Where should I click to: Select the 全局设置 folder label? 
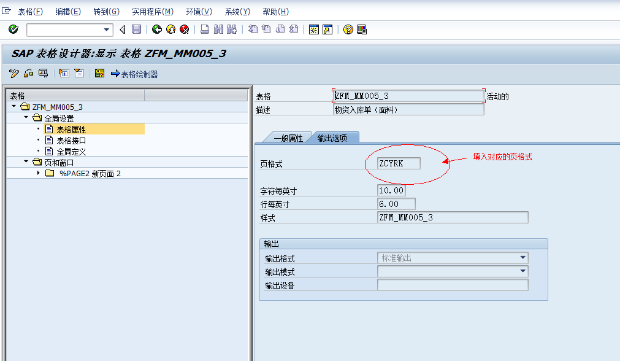tap(59, 118)
